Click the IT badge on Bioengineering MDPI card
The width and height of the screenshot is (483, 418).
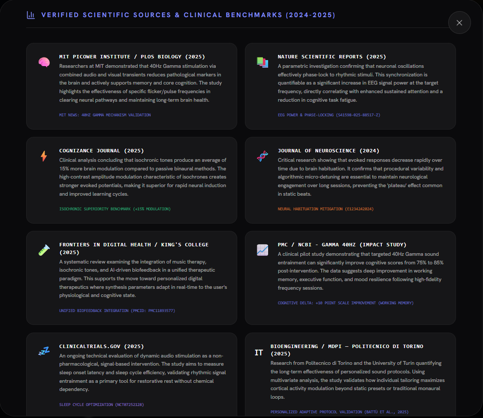(x=259, y=353)
